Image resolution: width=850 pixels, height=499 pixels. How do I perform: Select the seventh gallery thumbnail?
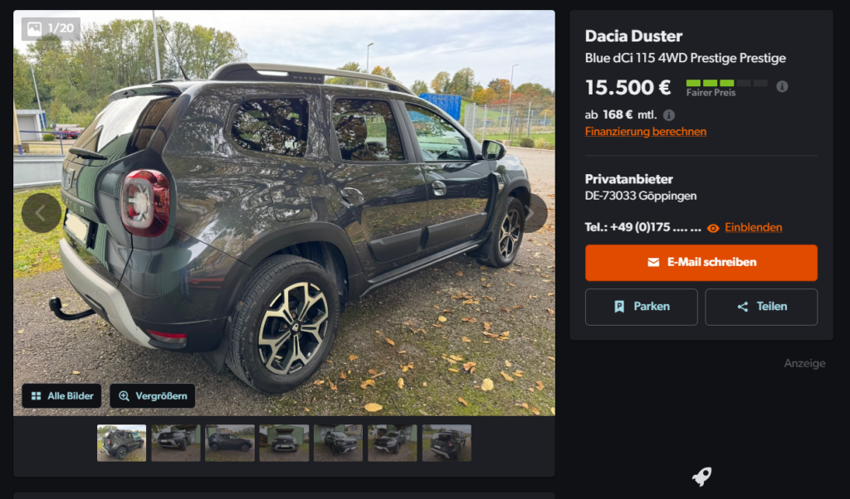tap(447, 443)
